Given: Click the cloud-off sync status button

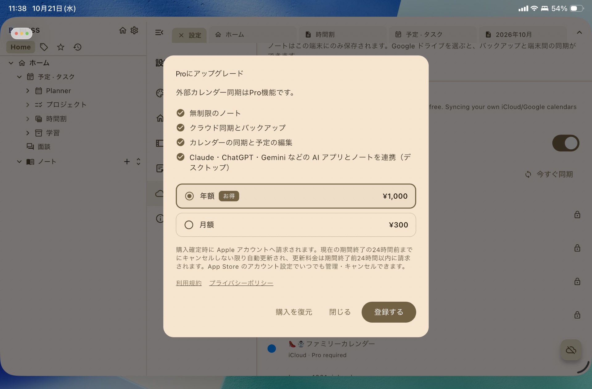Looking at the screenshot, I should 571,350.
